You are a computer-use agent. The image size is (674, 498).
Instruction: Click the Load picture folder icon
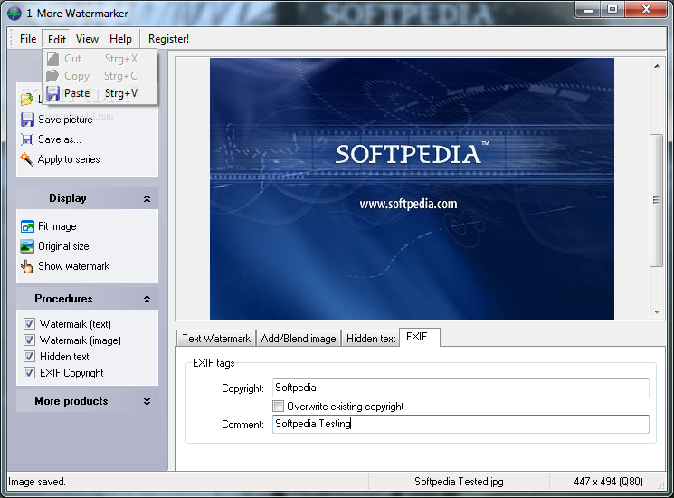point(26,100)
